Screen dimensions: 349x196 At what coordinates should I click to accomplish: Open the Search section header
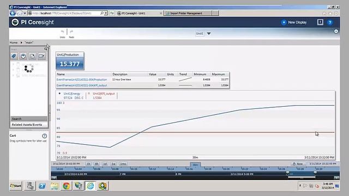point(29,119)
